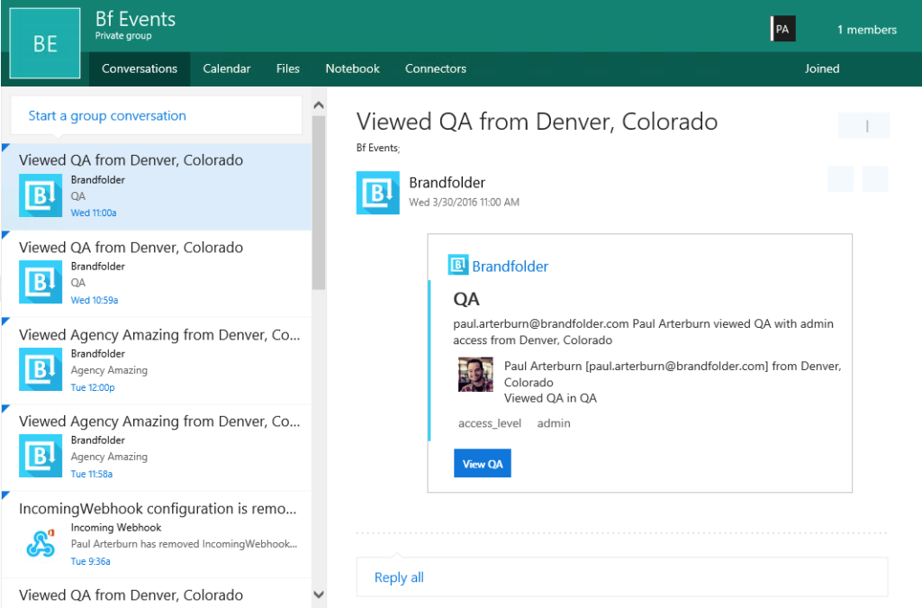Viewport: 922px width, 608px height.
Task: Click Brandfolder icon in Wed 10:59a conversation
Action: coord(41,282)
